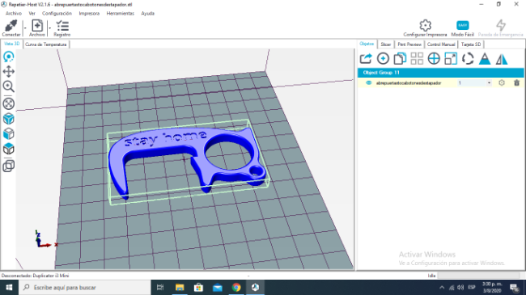The image size is (526, 295).
Task: Click the Conectar printer connection icon
Action: [x=11, y=27]
